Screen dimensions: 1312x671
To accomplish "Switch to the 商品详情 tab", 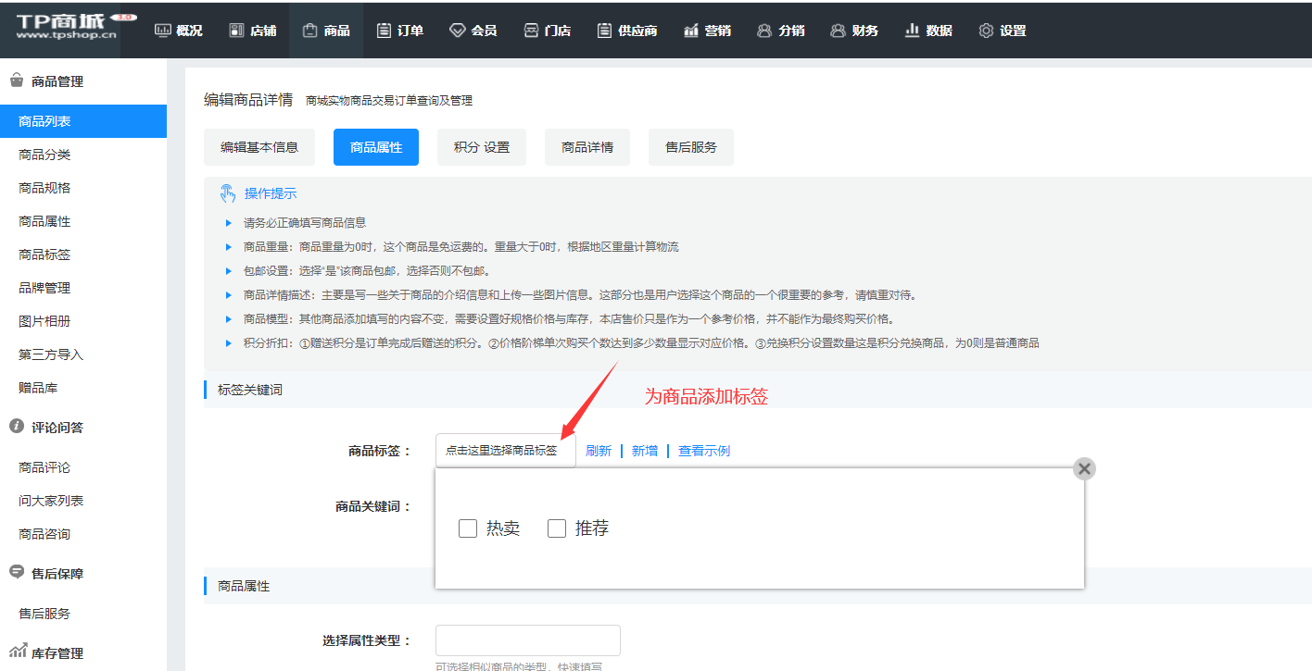I will (x=587, y=147).
